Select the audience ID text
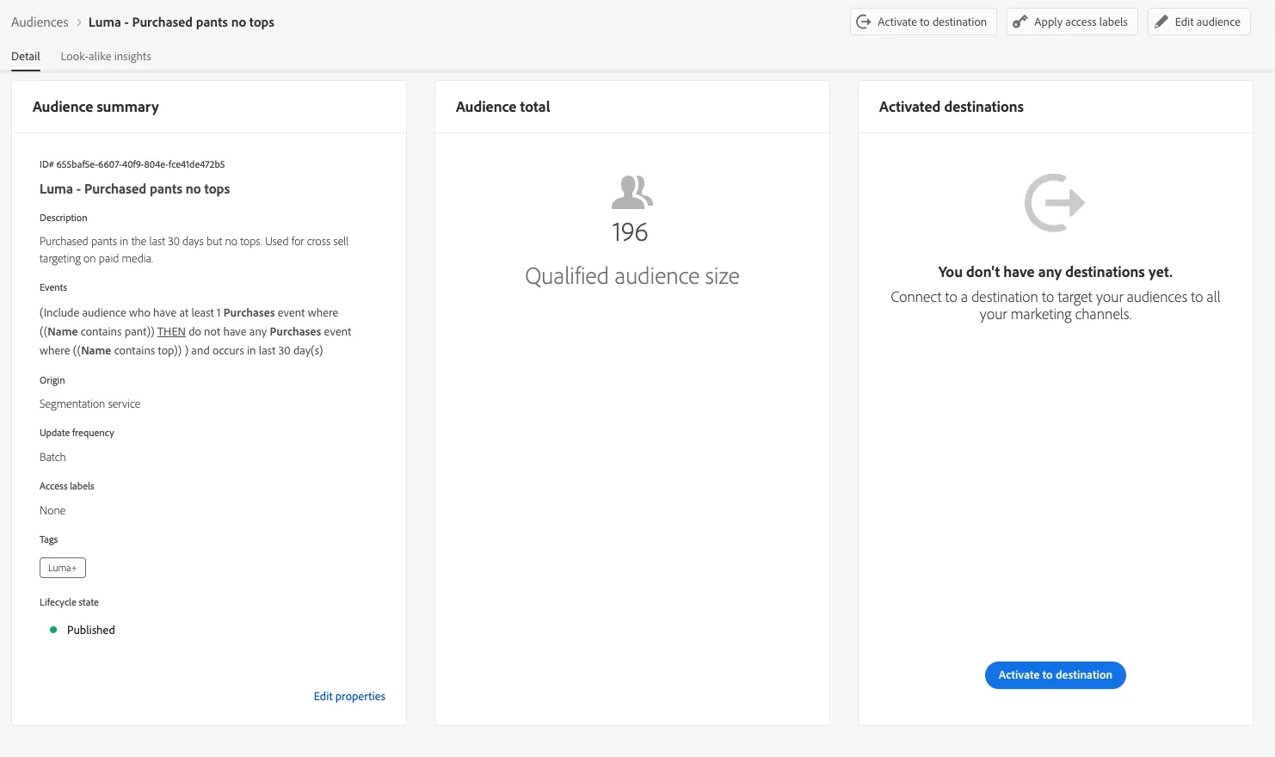The height and width of the screenshot is (757, 1275). [132, 164]
